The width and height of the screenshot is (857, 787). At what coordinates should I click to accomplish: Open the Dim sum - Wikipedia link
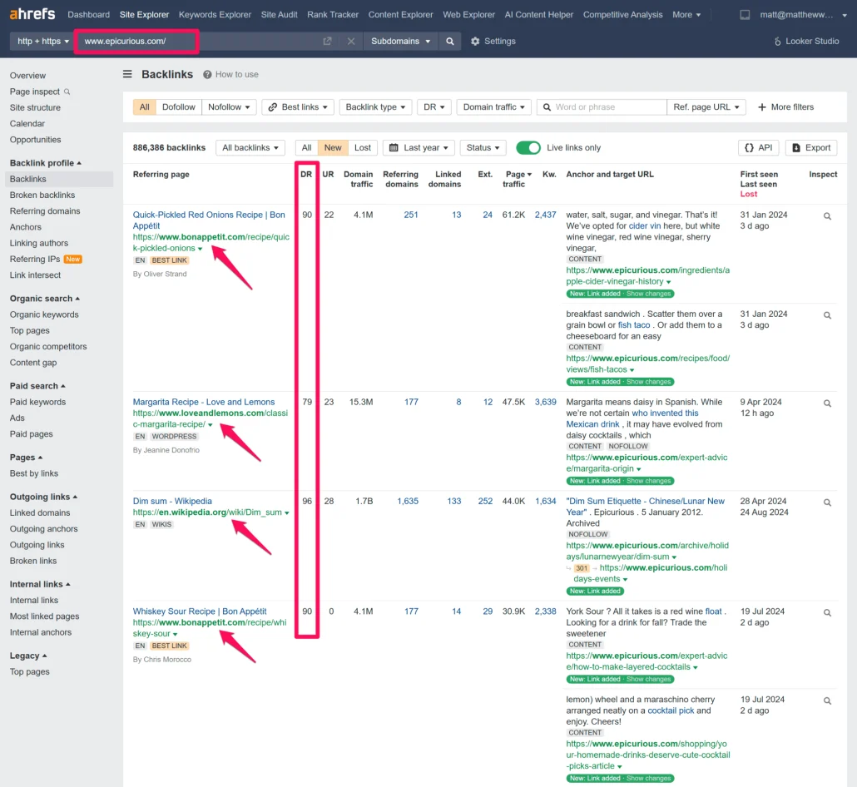(172, 501)
